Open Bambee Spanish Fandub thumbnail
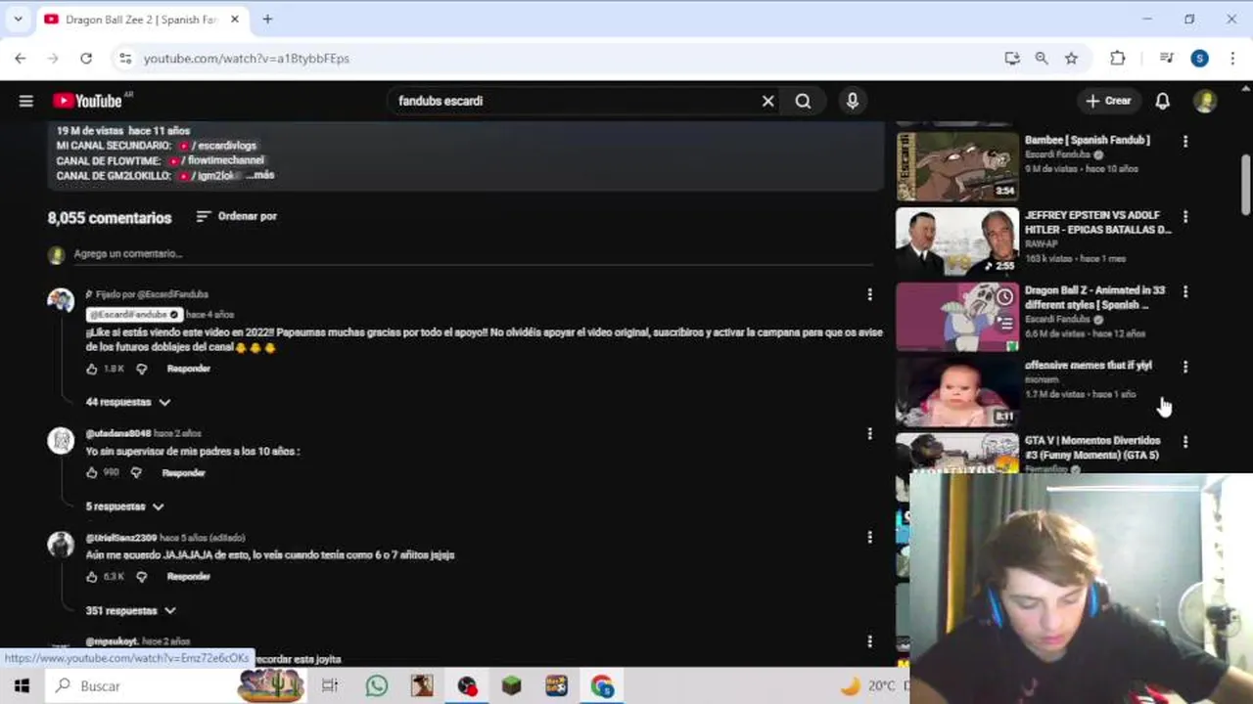The image size is (1253, 704). (957, 166)
